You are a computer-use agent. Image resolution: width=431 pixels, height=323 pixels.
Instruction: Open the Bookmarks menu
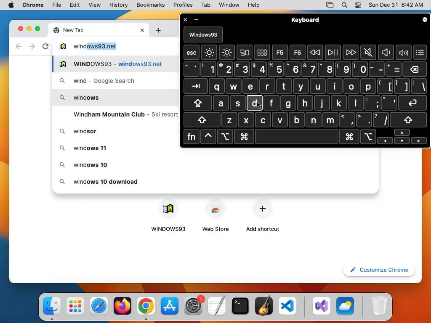tap(150, 5)
